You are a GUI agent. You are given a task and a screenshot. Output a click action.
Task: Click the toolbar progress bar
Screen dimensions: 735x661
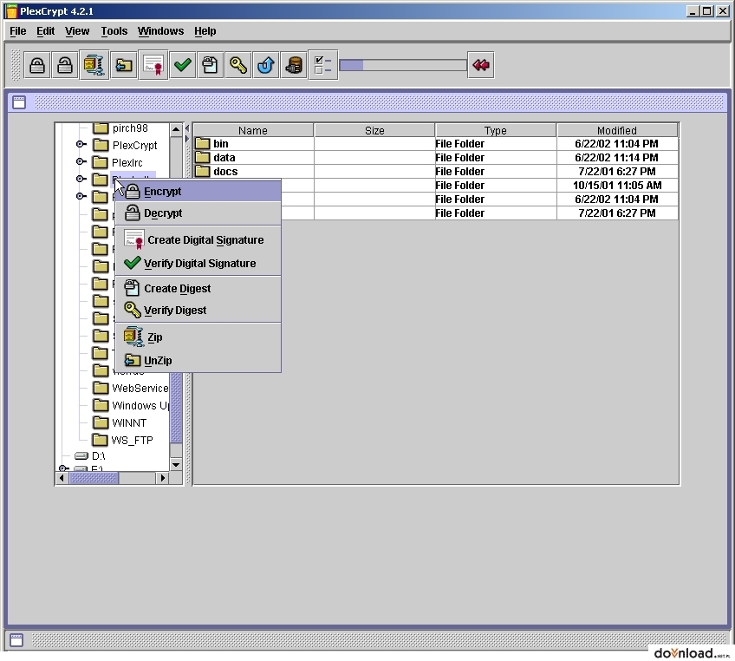pos(403,65)
